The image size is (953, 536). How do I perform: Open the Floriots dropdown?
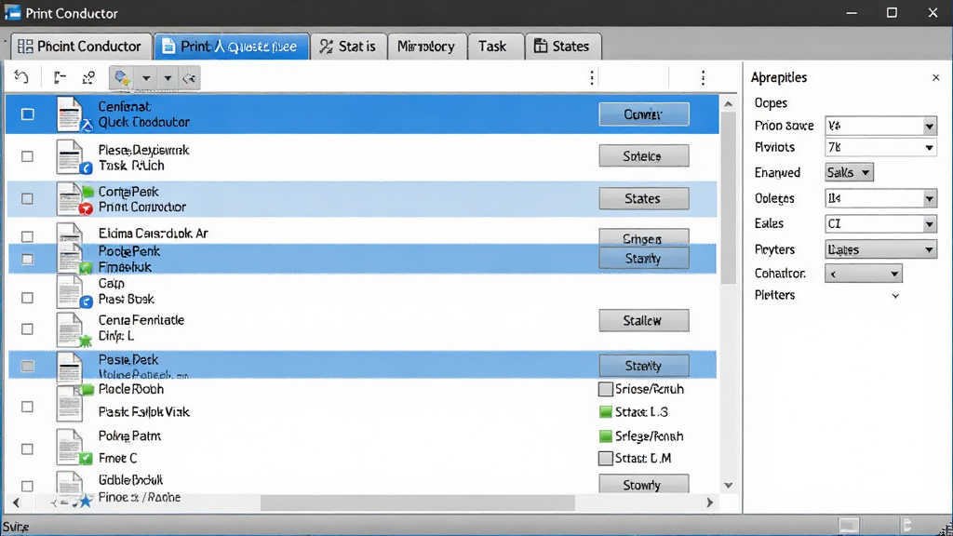880,148
